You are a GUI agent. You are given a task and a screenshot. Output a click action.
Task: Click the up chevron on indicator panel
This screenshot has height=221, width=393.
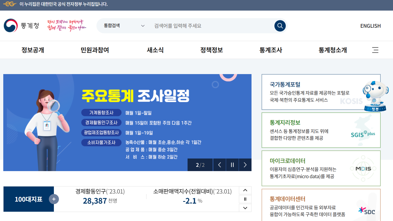(x=245, y=190)
